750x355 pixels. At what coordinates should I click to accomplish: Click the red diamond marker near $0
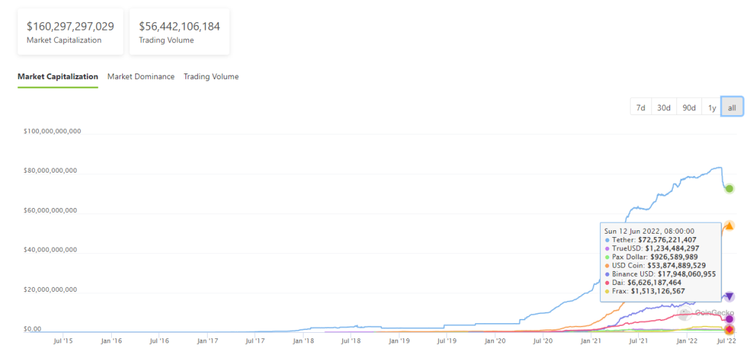coord(729,329)
